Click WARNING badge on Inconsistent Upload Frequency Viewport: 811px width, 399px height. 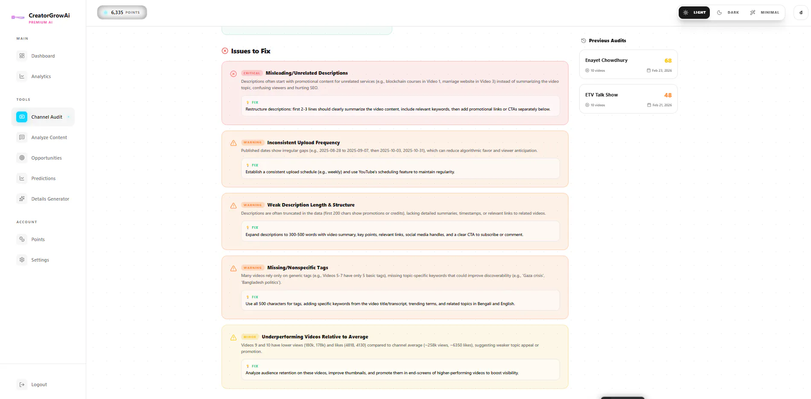coord(253,143)
